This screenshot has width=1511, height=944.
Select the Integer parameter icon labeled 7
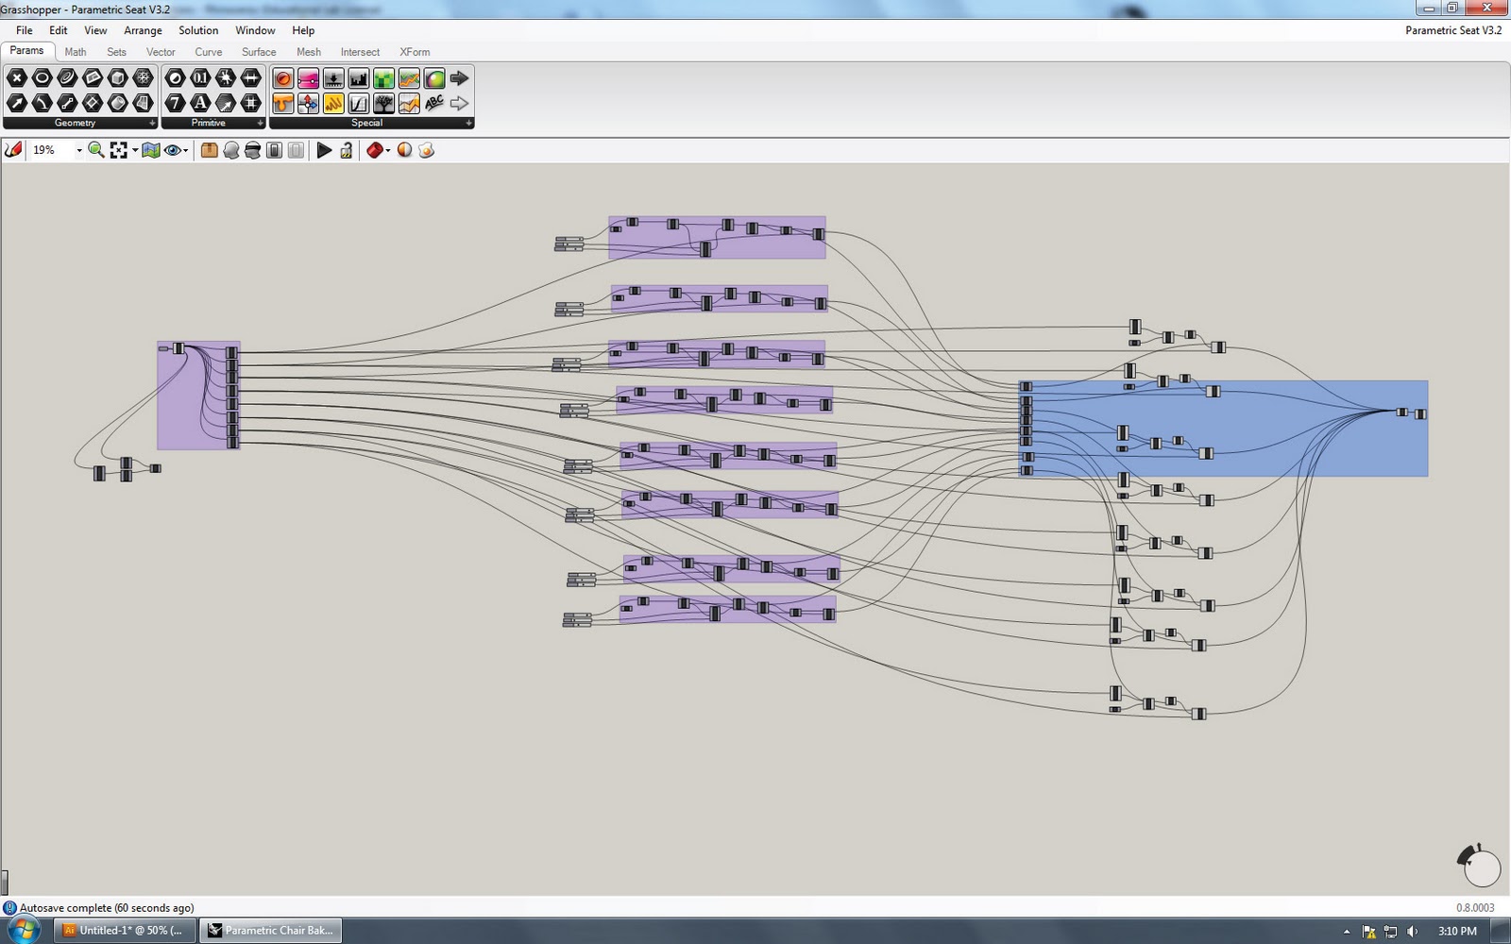(x=176, y=105)
